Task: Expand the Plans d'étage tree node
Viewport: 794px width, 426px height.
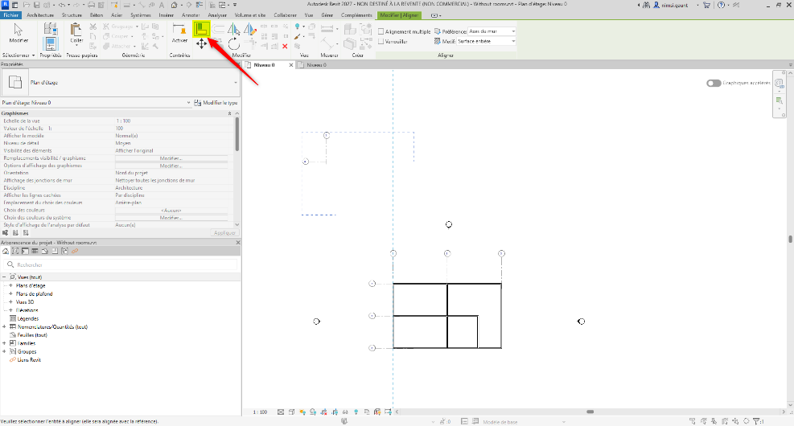Action: pyautogui.click(x=10, y=285)
